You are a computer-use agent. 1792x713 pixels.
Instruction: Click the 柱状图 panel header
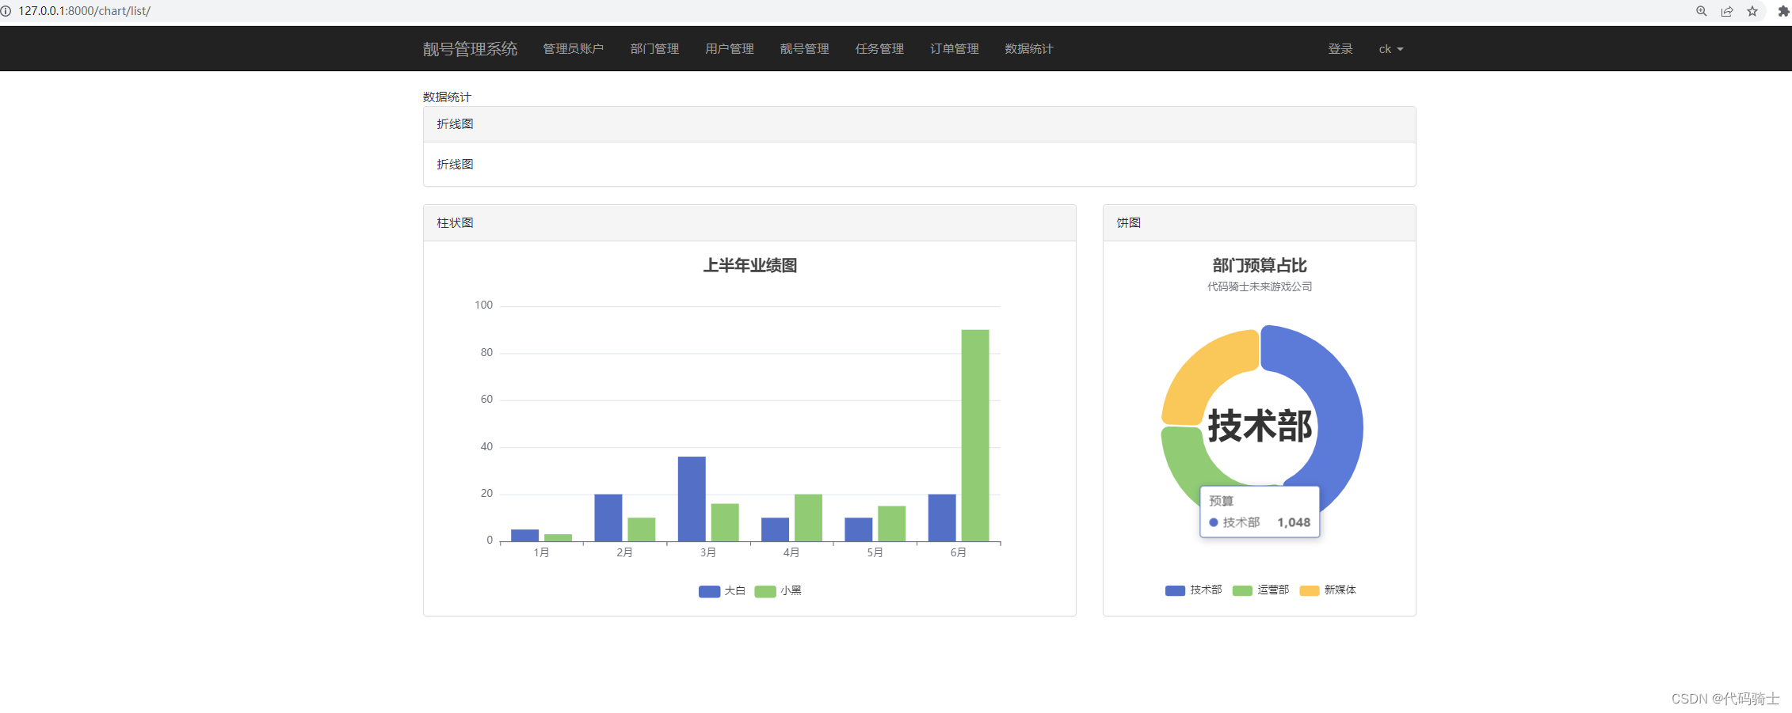coord(749,223)
